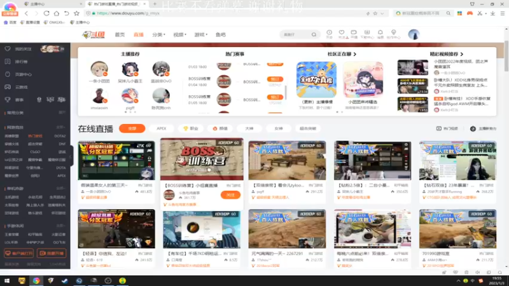Expand 精彩视频推荐 section arrow
The image size is (509, 286).
tap(462, 54)
